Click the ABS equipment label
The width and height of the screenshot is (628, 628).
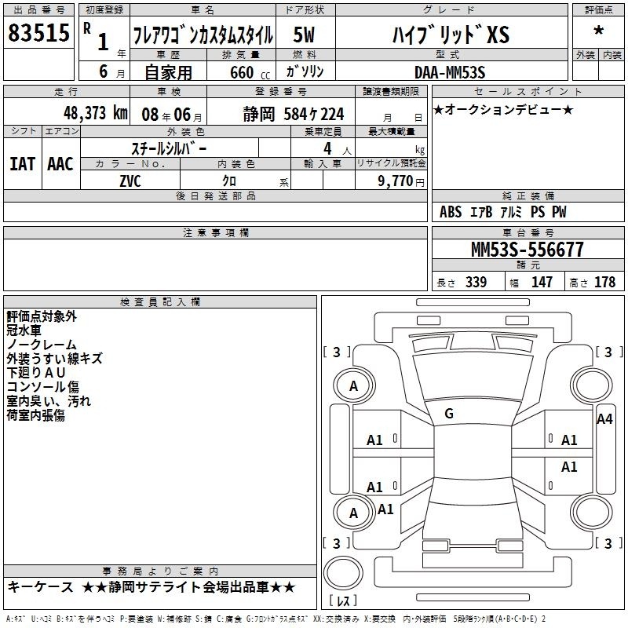(x=451, y=212)
